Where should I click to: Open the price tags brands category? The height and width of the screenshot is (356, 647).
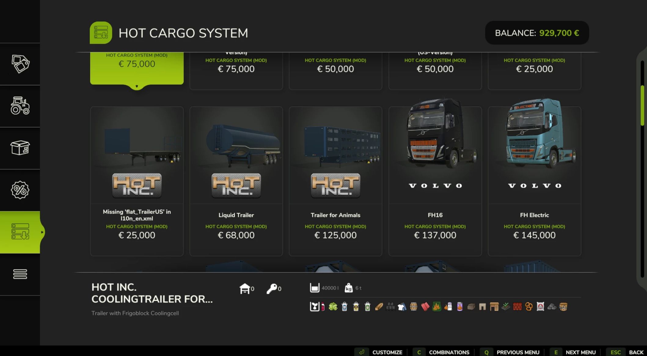point(20,64)
